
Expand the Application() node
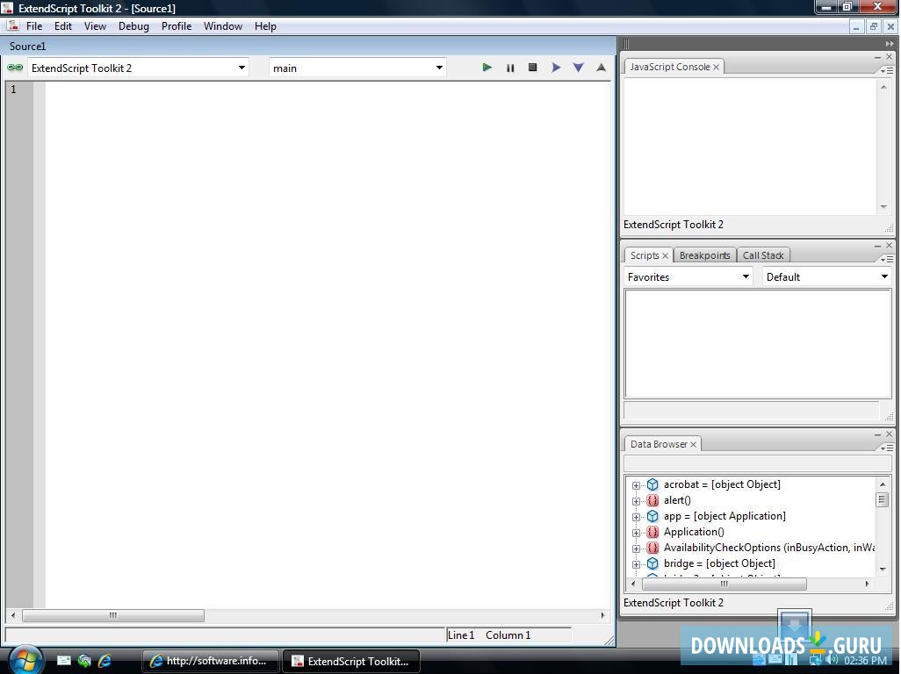point(636,533)
